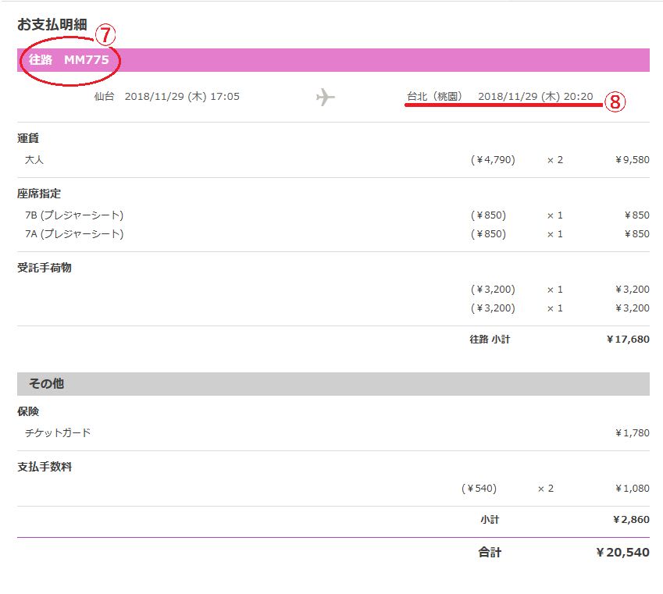Select the (¥4,790) unit fare

[493, 160]
